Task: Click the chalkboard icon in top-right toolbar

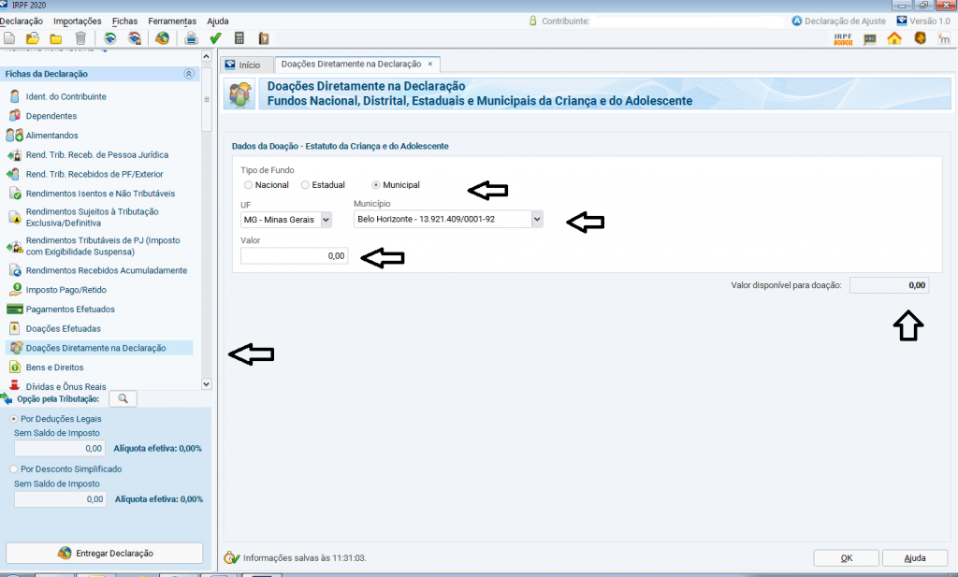Action: pos(870,38)
